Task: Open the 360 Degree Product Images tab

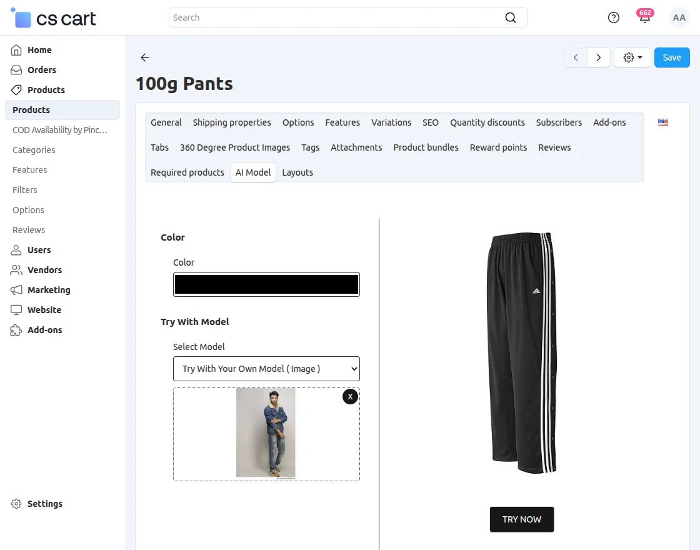Action: [235, 147]
